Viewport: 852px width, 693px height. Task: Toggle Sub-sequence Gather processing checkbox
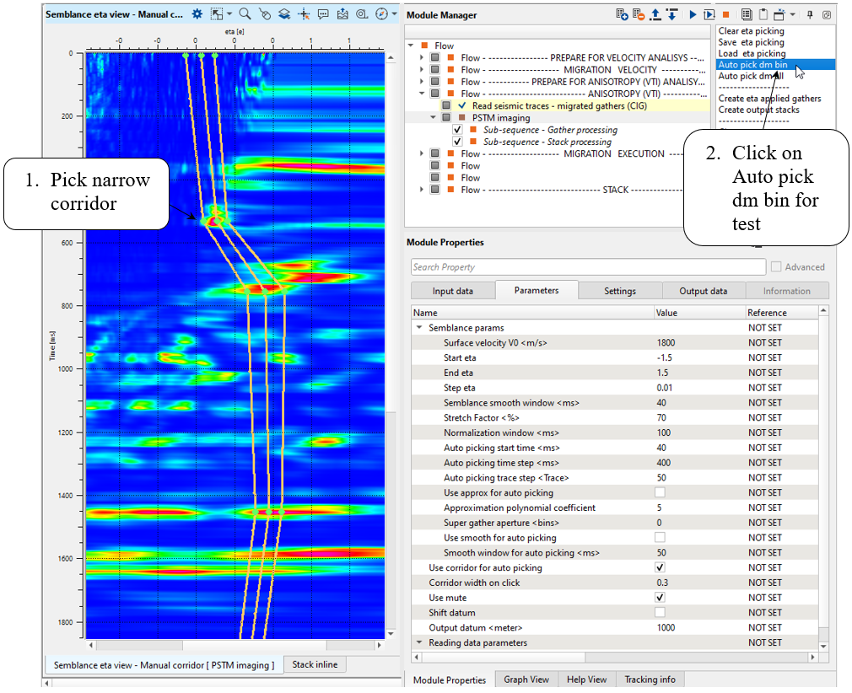tap(457, 130)
